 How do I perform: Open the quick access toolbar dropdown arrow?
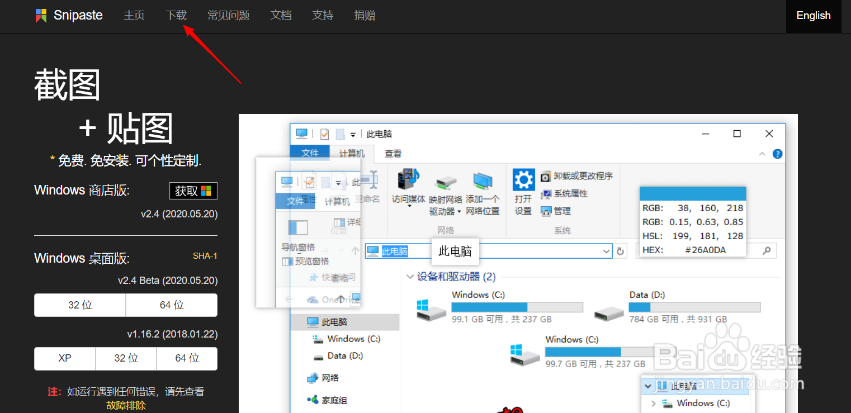click(353, 135)
